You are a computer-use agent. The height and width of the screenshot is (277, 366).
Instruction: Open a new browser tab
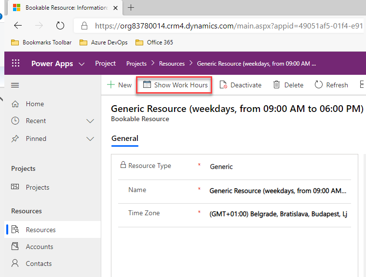coord(131,8)
